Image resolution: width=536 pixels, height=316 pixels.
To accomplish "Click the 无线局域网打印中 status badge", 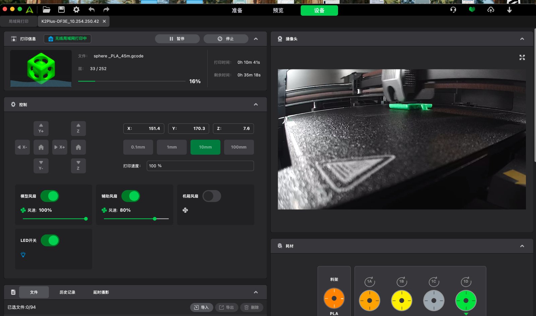I will [67, 39].
